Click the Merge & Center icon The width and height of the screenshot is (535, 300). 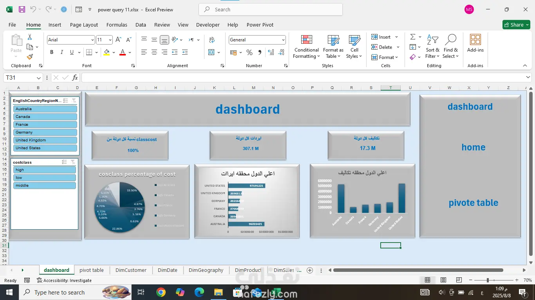[x=211, y=52]
